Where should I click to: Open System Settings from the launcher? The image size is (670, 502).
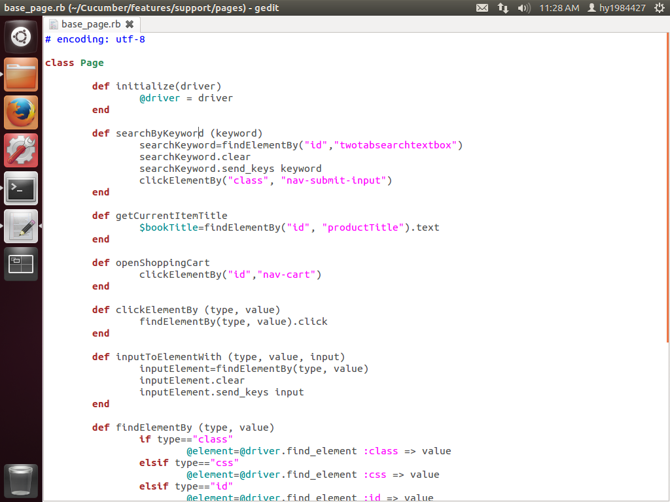(x=21, y=150)
